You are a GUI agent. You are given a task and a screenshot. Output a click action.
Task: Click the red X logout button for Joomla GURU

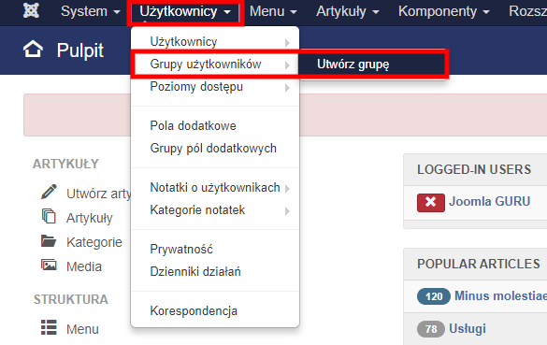click(x=431, y=203)
